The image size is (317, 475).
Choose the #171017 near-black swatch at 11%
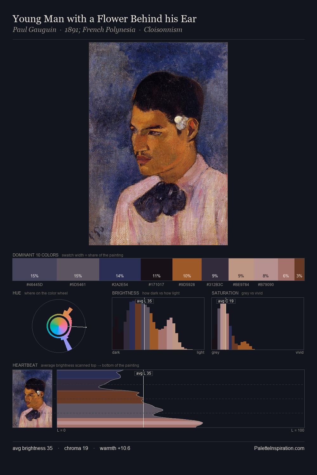pos(157,269)
